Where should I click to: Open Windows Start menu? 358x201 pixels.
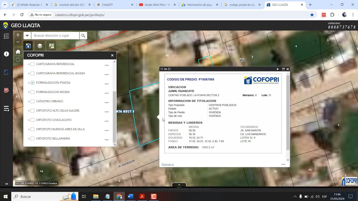(x=5, y=197)
